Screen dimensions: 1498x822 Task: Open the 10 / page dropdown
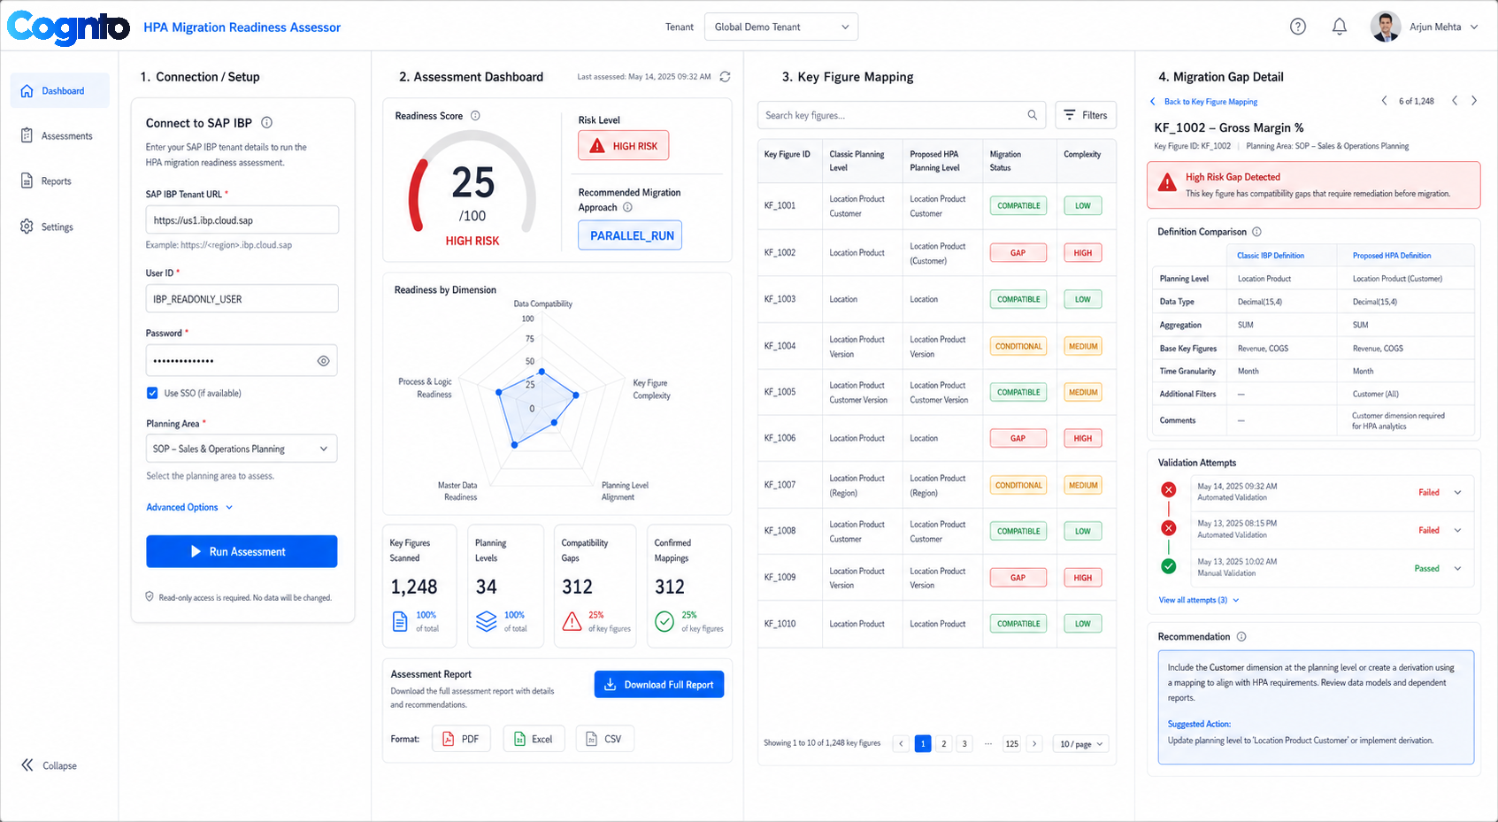pyautogui.click(x=1082, y=744)
